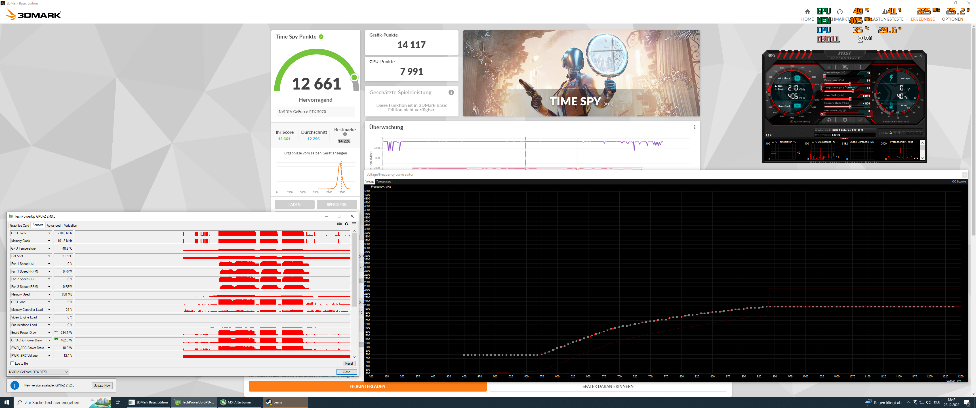This screenshot has width=976, height=408.
Task: Enable the Log to file checkbox
Action: pyautogui.click(x=12, y=363)
